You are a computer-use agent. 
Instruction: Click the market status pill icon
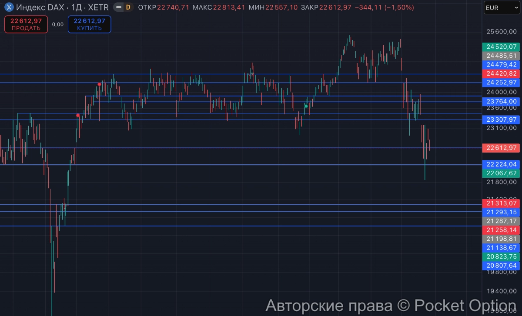tap(118, 7)
